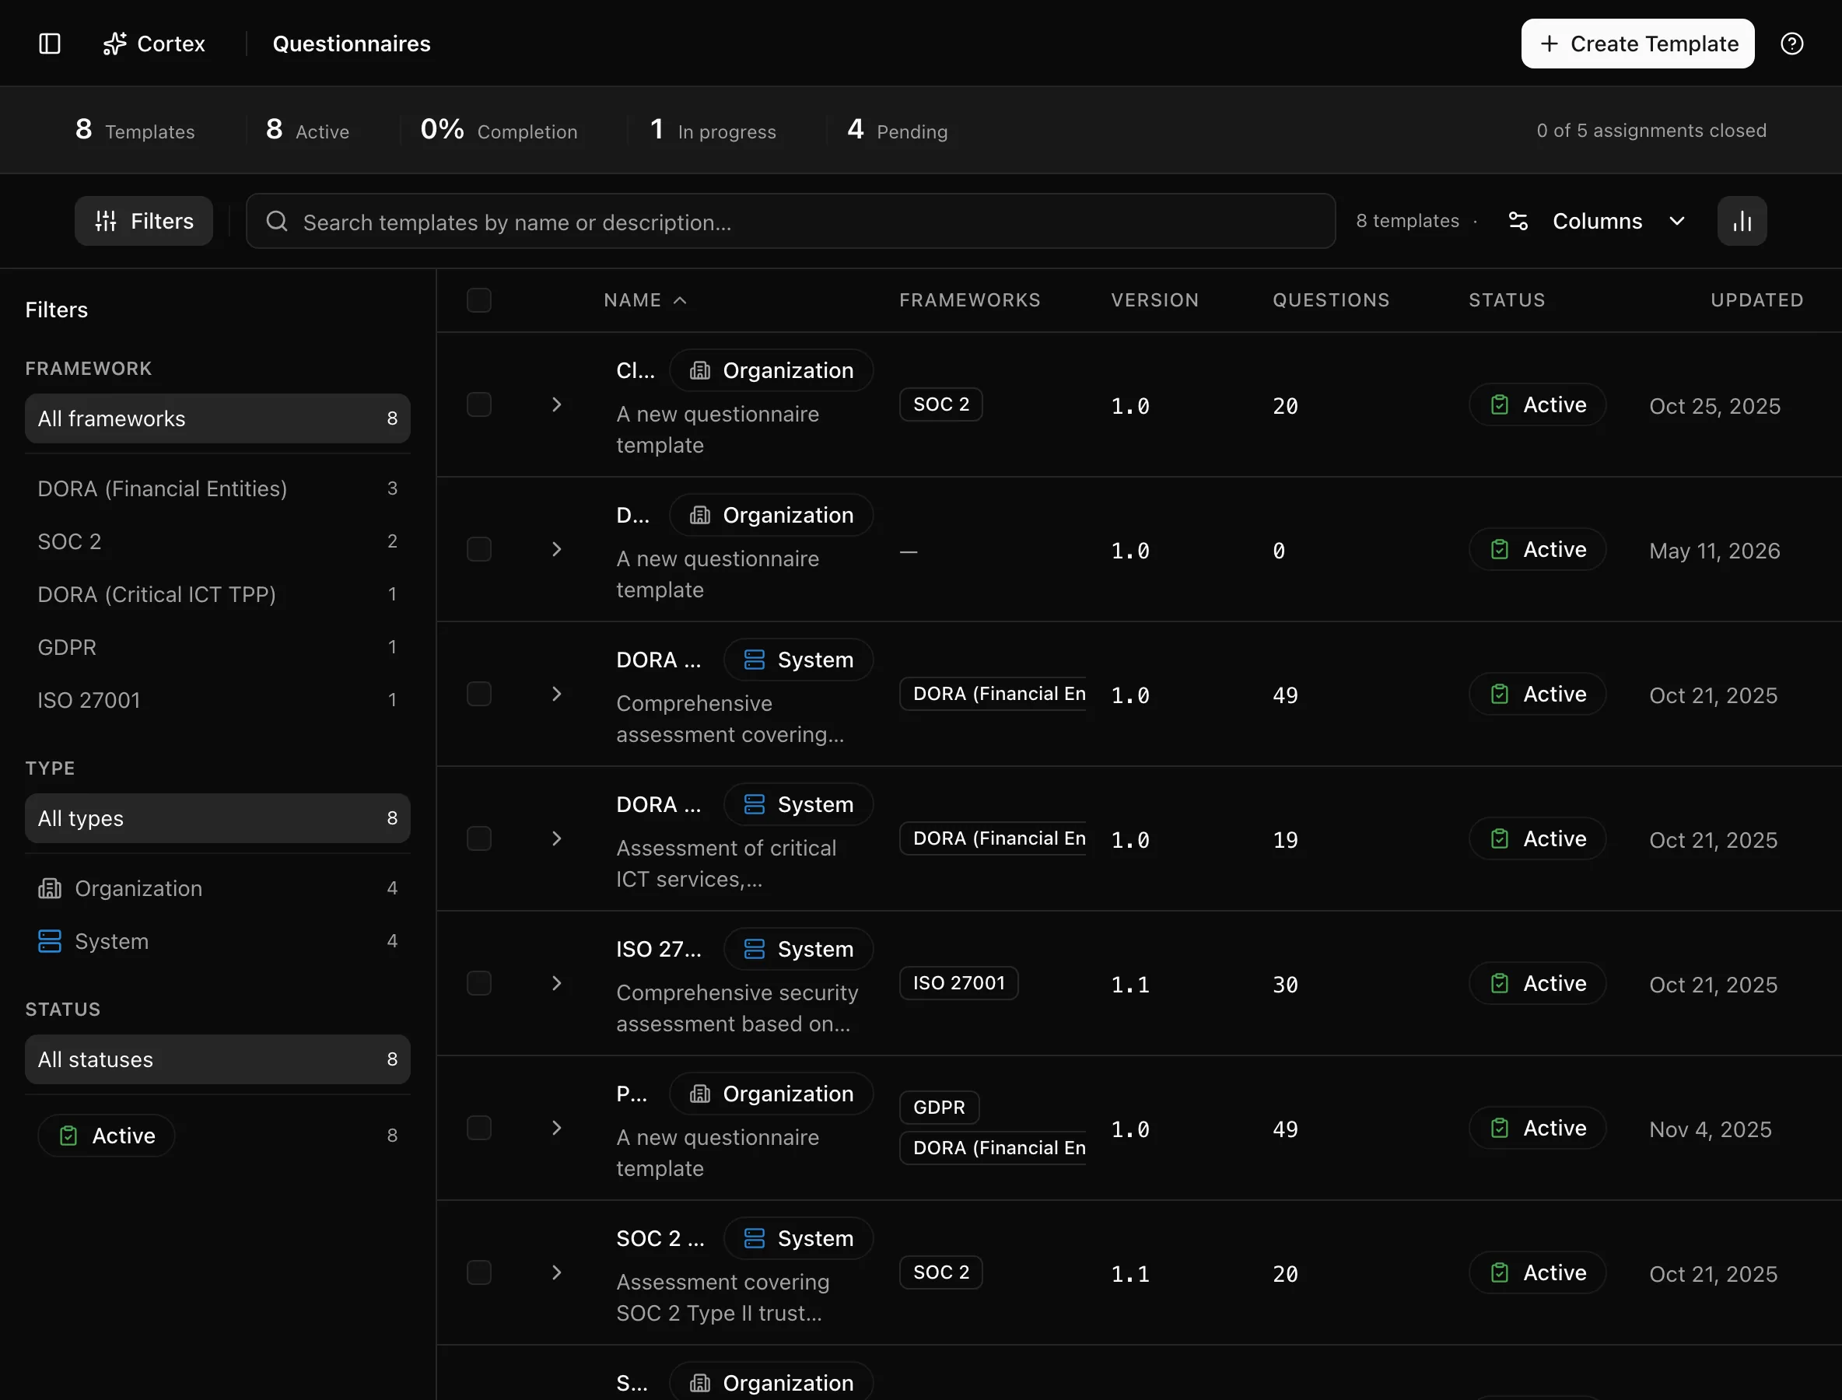Filter by GDPR framework in sidebar

[218, 647]
